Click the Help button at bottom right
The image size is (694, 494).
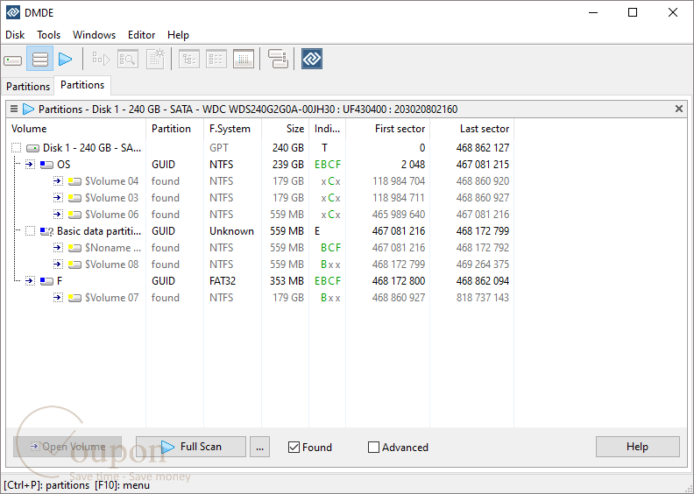tap(637, 447)
